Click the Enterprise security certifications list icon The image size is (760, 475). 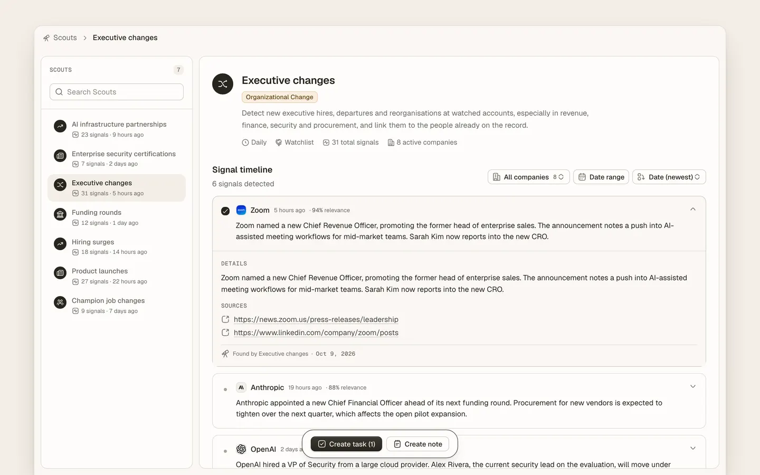click(60, 156)
